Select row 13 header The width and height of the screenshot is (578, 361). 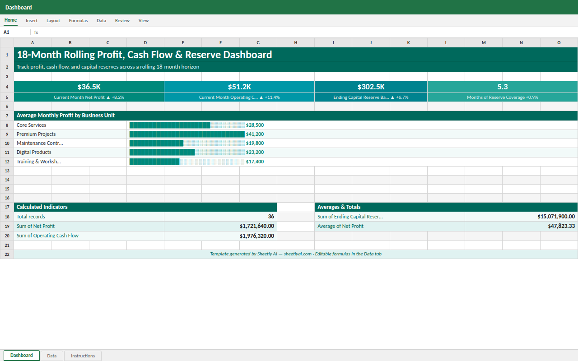pos(7,171)
